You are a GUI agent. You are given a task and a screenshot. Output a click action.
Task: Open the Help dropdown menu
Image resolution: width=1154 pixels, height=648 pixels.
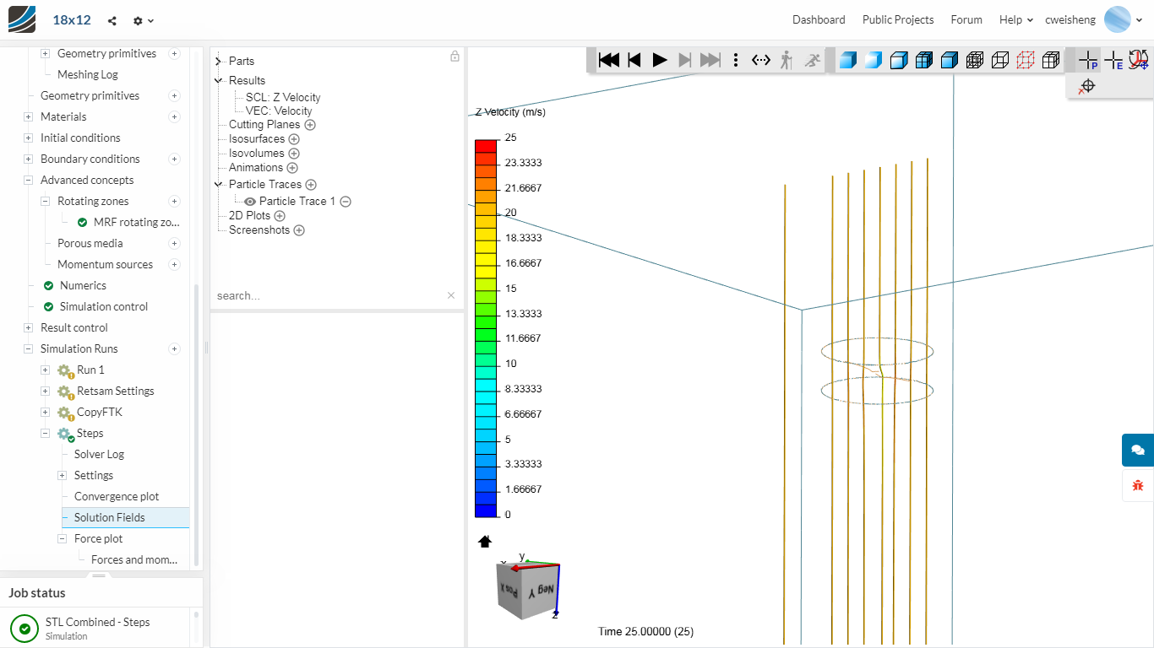(1015, 19)
